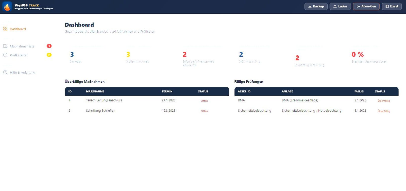
Task: Click 'BMA (Brandmeldeanlage)' in the Anlage column
Action: [300, 100]
